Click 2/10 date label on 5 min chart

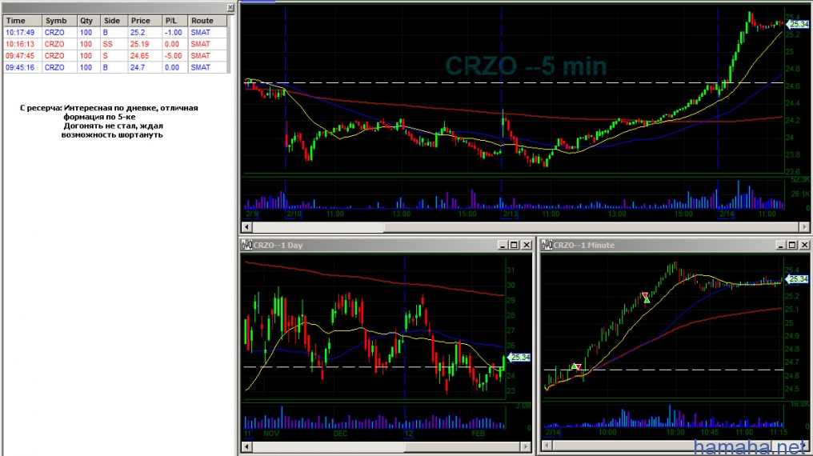(x=294, y=214)
